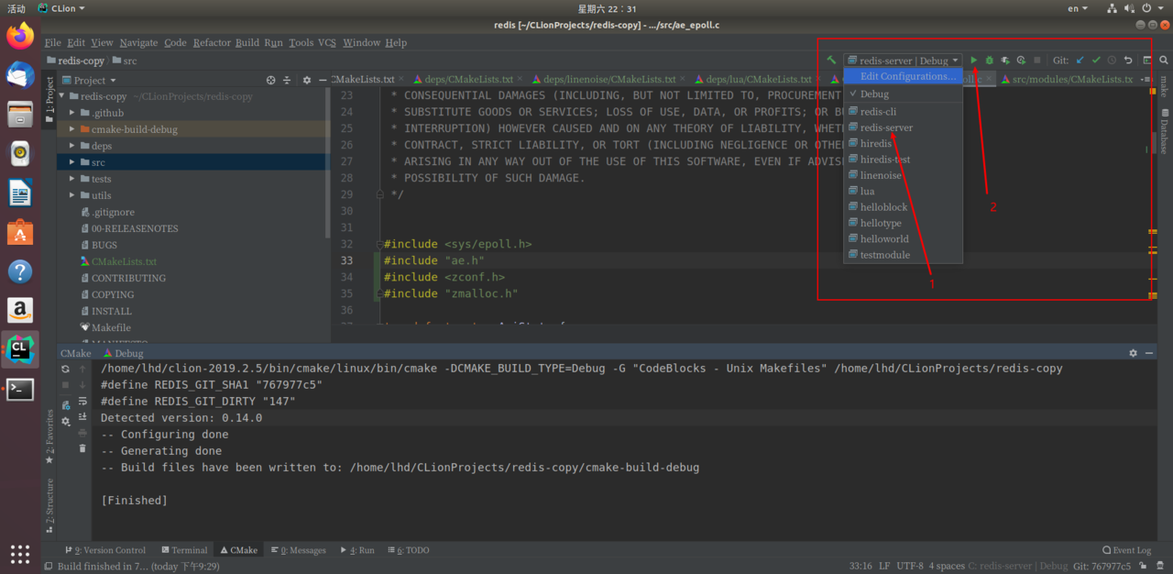Image resolution: width=1173 pixels, height=574 pixels.
Task: Click Collapse All icon in Project panel
Action: [x=287, y=80]
